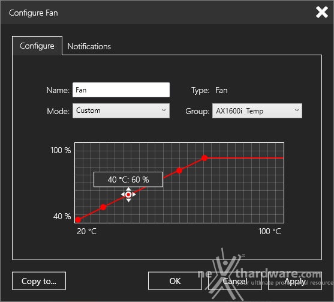
Task: Confirm with the OK button
Action: (x=175, y=281)
